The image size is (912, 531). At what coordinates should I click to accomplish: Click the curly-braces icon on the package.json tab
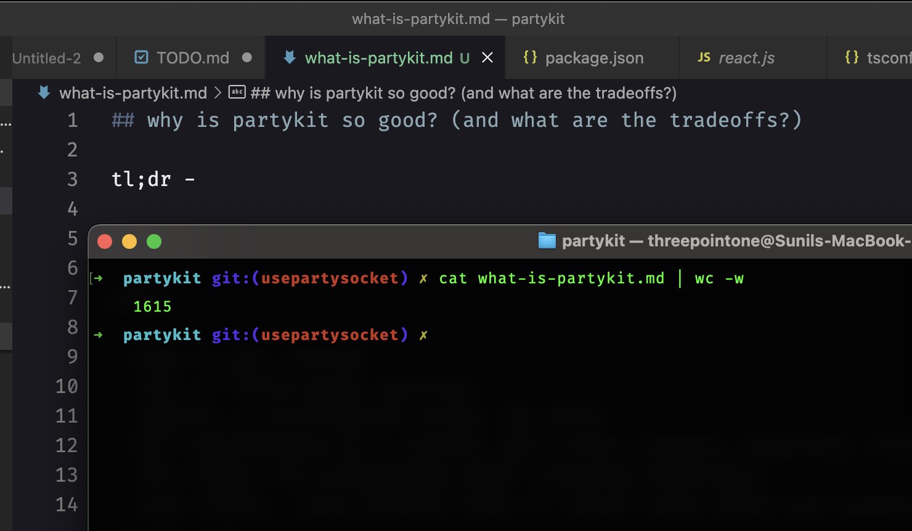[531, 57]
